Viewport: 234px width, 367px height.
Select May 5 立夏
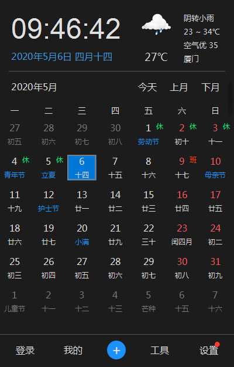pos(49,168)
